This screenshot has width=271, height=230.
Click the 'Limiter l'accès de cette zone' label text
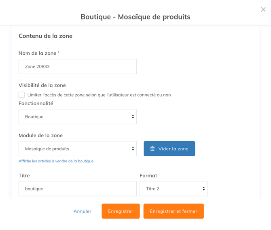pos(99,95)
